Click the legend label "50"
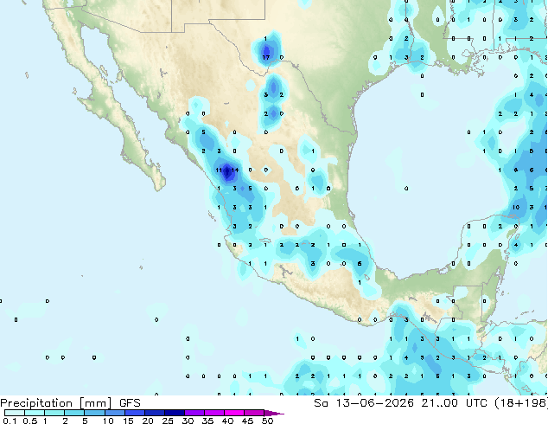 coord(267,421)
